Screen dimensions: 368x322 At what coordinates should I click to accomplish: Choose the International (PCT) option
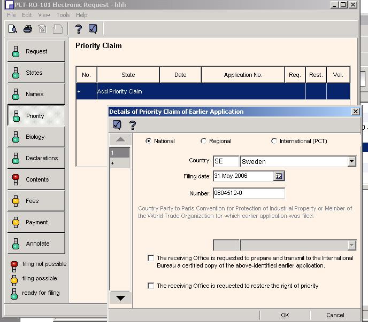(x=274, y=141)
